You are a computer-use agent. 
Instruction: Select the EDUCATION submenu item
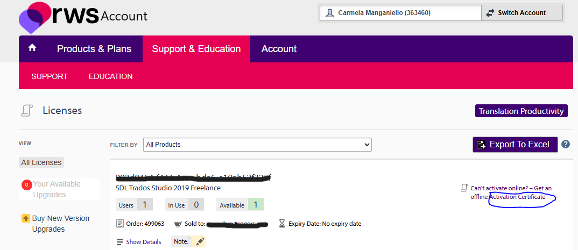110,76
